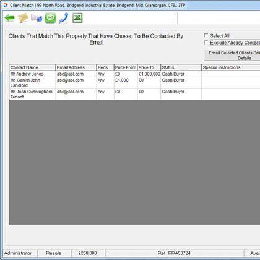This screenshot has height=260, width=260.
Task: Click the Resale status bar panel
Action: coord(54,253)
